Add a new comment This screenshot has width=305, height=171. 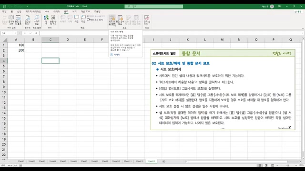pyautogui.click(x=63, y=19)
